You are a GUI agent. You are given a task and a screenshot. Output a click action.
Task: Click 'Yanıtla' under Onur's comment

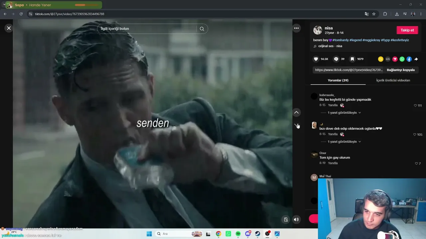coord(333,163)
